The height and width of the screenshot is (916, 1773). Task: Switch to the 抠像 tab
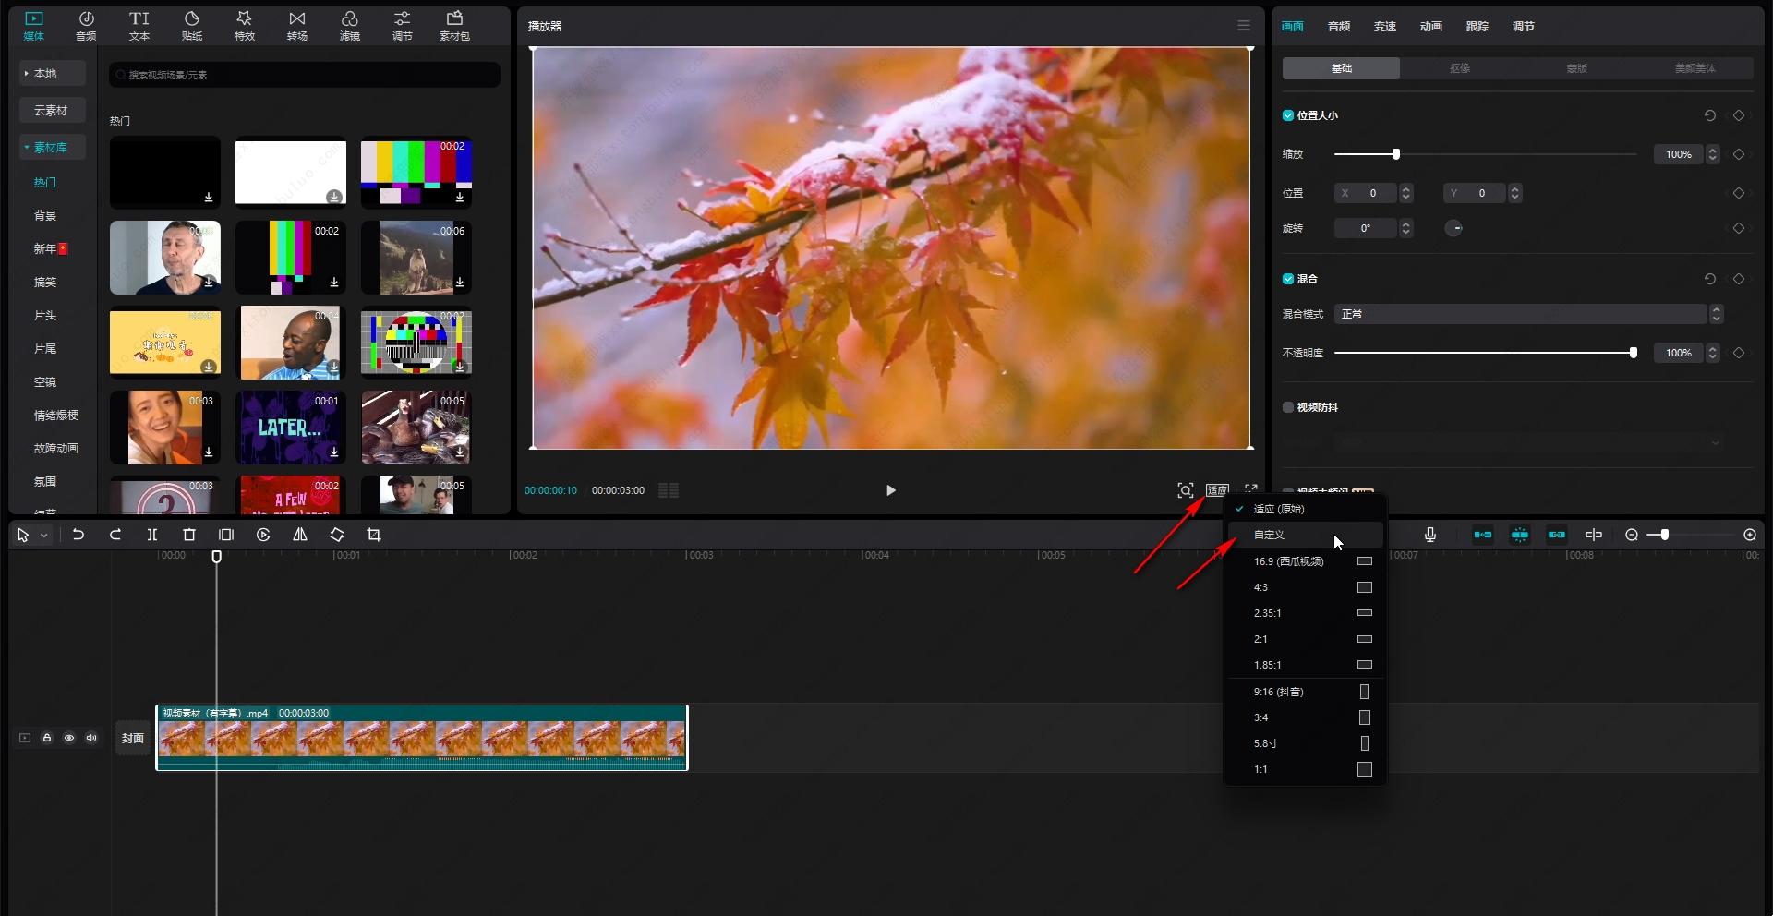1459,68
